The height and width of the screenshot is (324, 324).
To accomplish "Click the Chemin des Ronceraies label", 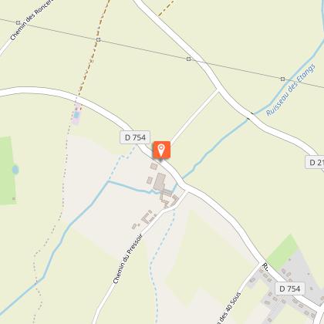I will pyautogui.click(x=31, y=21).
